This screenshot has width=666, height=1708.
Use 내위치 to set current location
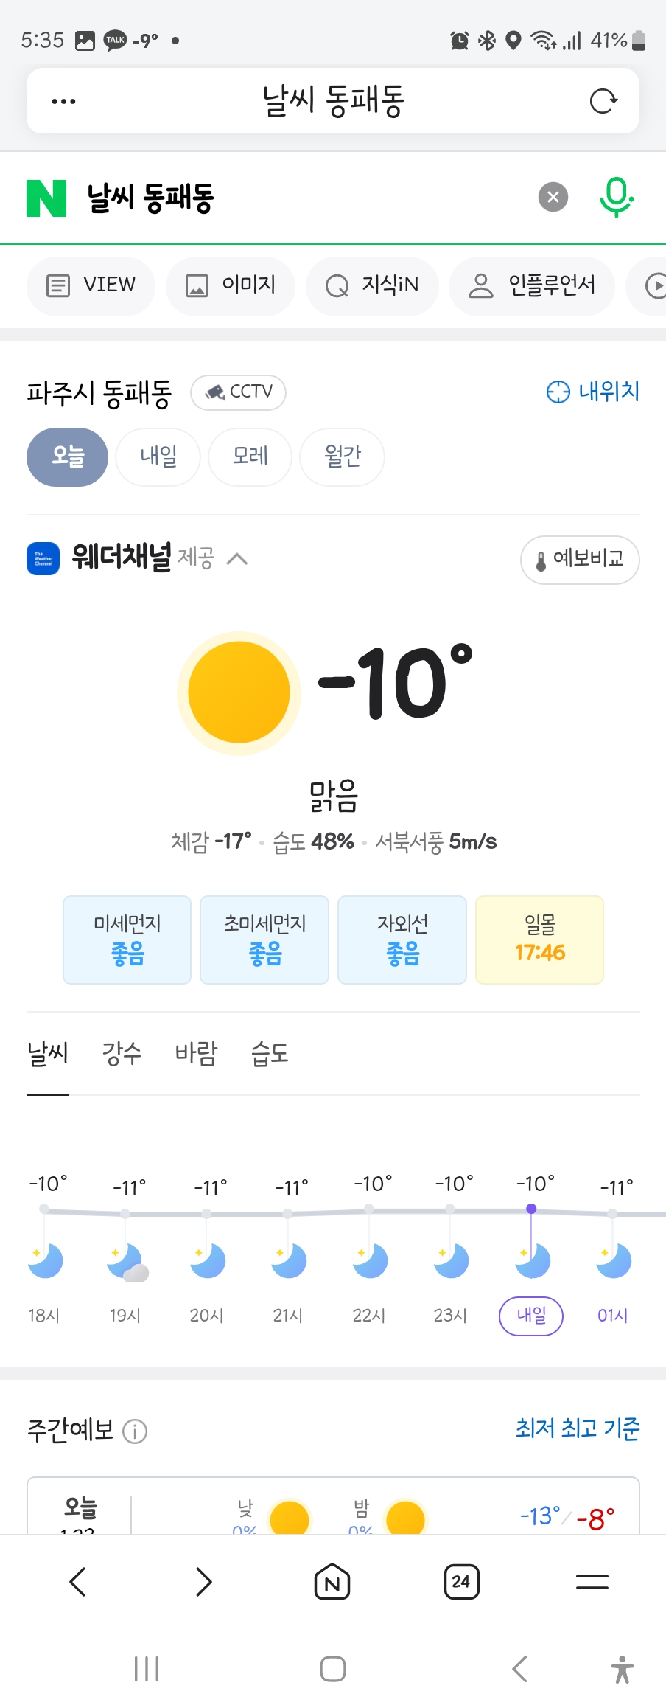(x=593, y=392)
